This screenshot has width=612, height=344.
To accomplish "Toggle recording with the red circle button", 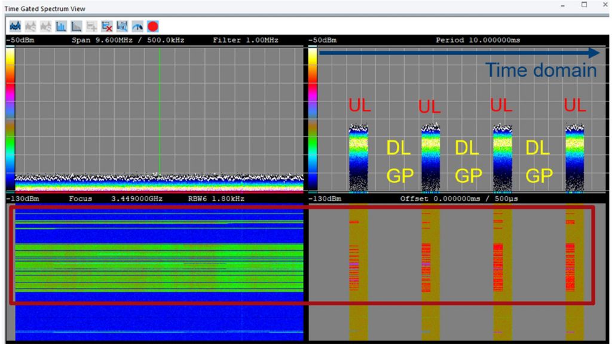I will tap(154, 26).
